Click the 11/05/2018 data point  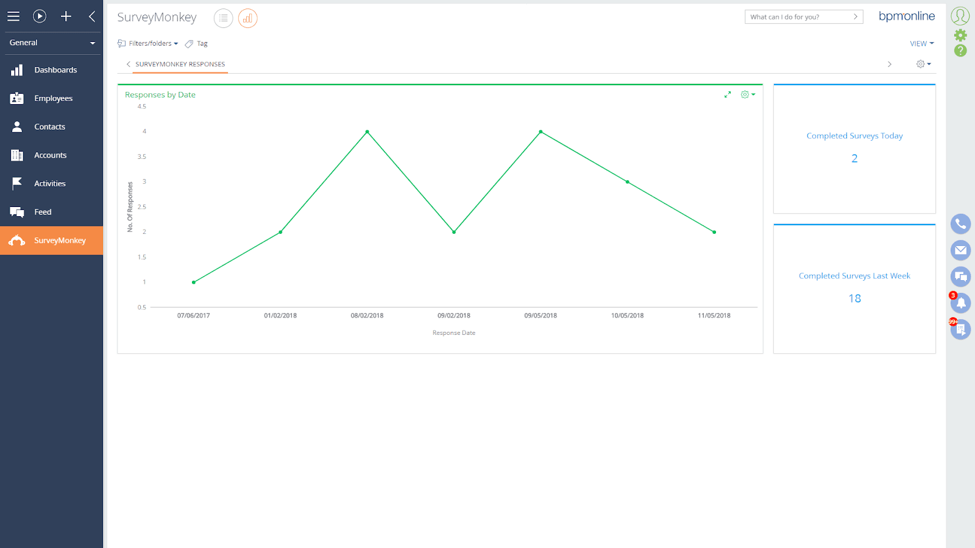714,232
